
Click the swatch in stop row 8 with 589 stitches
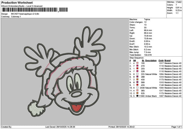pyautogui.click(x=137, y=82)
